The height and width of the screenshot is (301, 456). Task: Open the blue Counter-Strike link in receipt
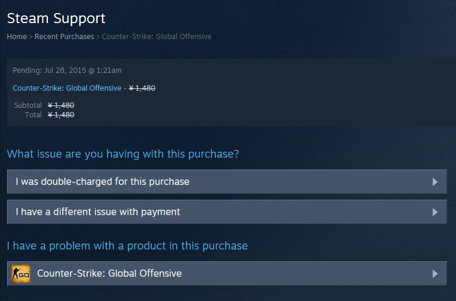[67, 88]
